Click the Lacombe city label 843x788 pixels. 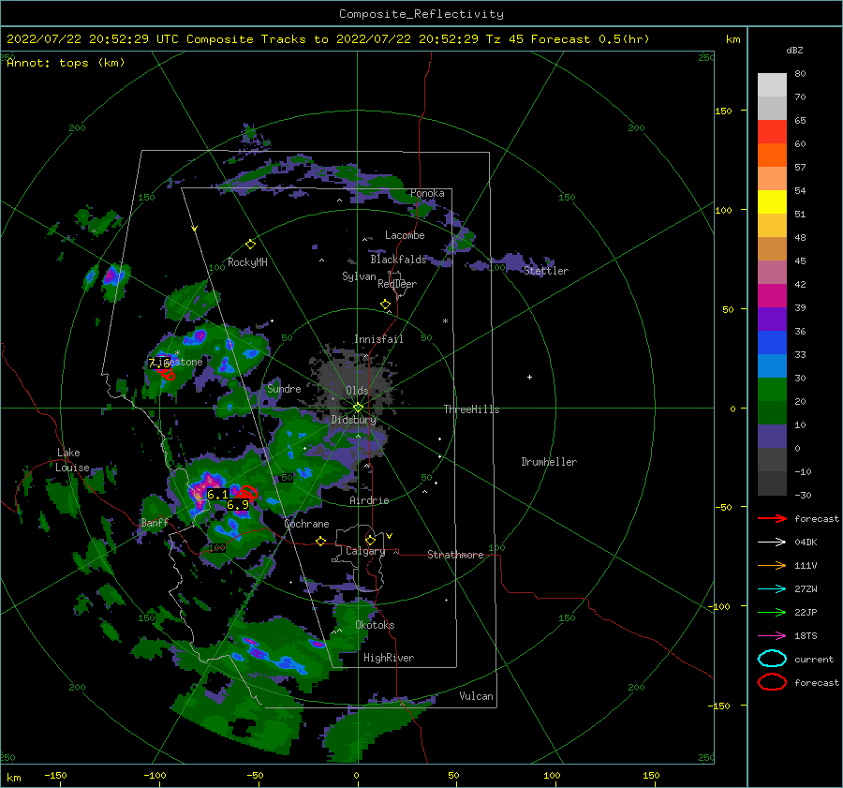pyautogui.click(x=405, y=235)
